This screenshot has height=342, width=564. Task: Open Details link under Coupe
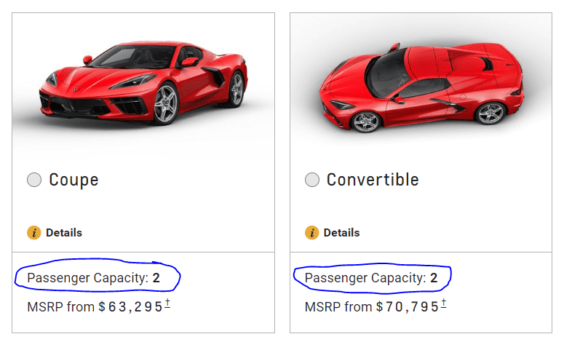pos(64,233)
